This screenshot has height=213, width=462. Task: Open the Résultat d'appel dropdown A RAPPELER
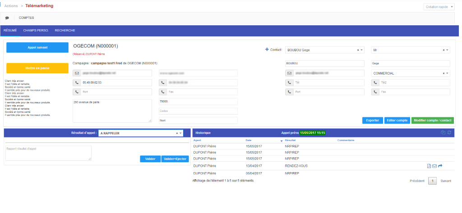pyautogui.click(x=141, y=133)
